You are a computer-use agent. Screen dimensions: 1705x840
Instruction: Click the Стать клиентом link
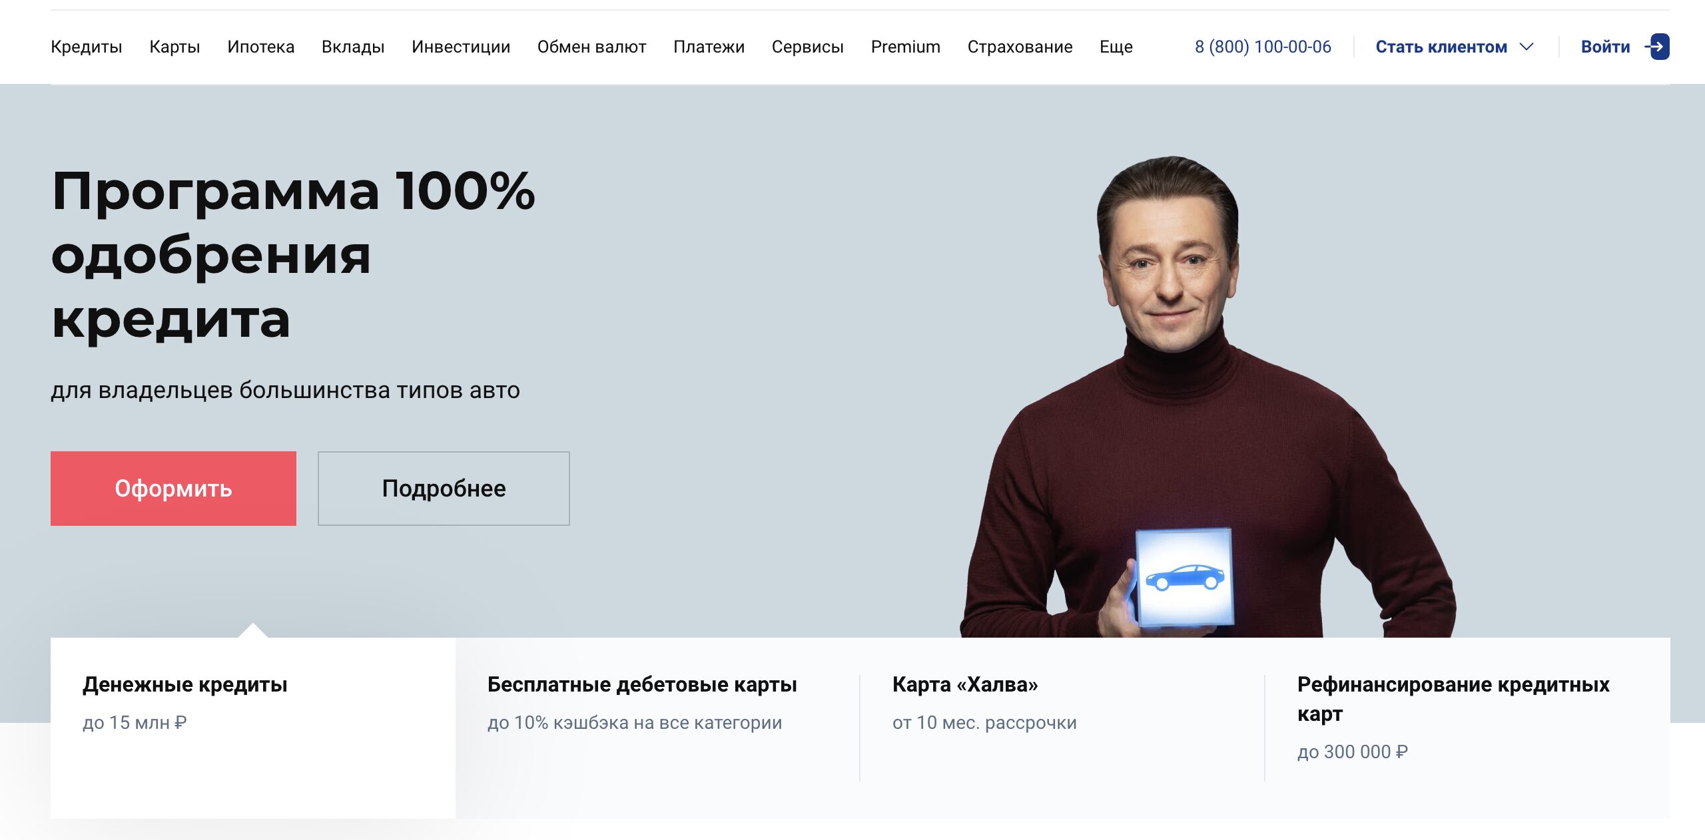pyautogui.click(x=1441, y=47)
